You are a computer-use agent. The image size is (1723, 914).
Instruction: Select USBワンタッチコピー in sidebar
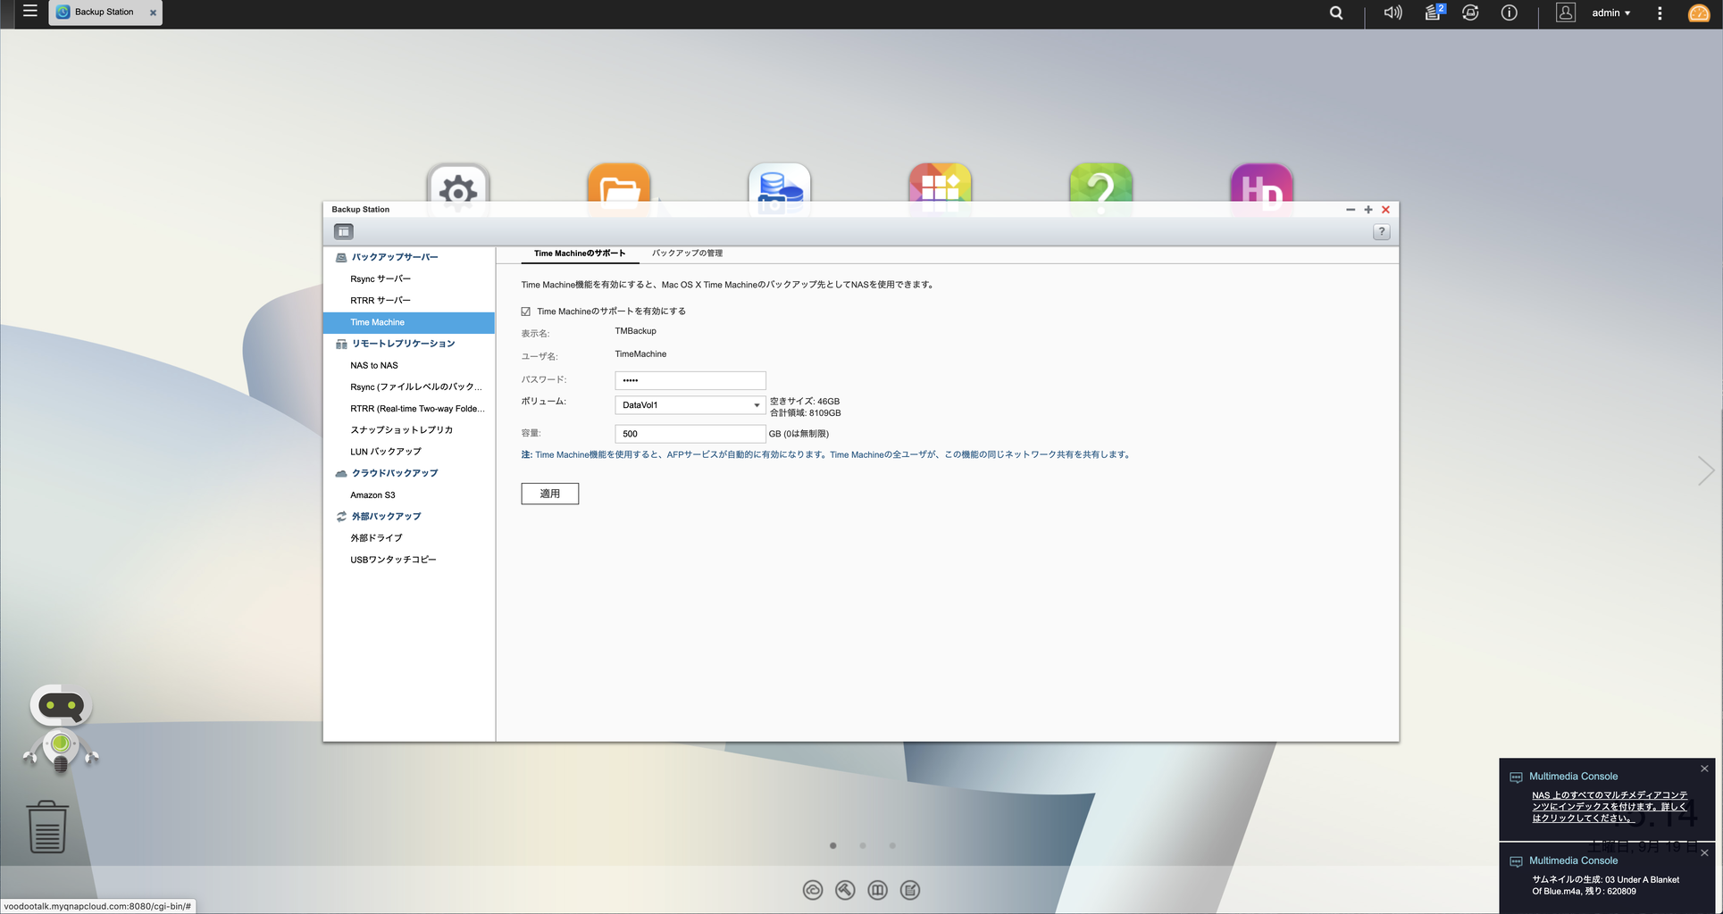[393, 560]
